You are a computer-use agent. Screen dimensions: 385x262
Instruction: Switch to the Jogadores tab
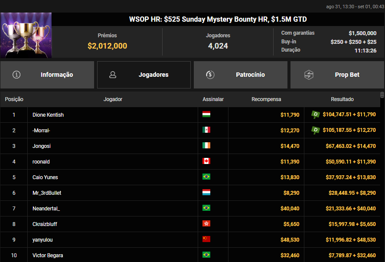click(144, 75)
